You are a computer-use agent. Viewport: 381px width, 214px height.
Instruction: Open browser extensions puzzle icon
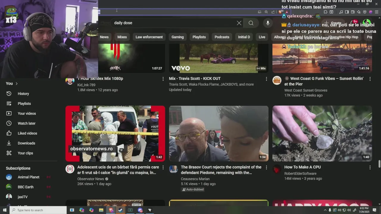pyautogui.click(x=325, y=12)
